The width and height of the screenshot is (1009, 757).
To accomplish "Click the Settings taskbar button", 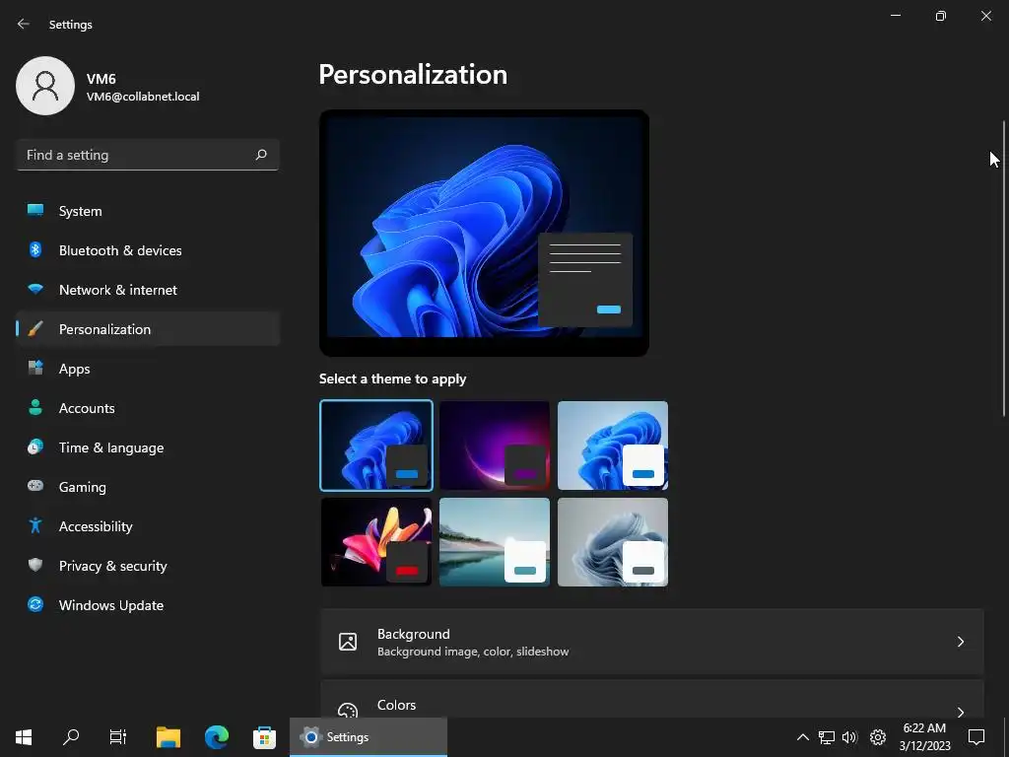I will (x=369, y=737).
